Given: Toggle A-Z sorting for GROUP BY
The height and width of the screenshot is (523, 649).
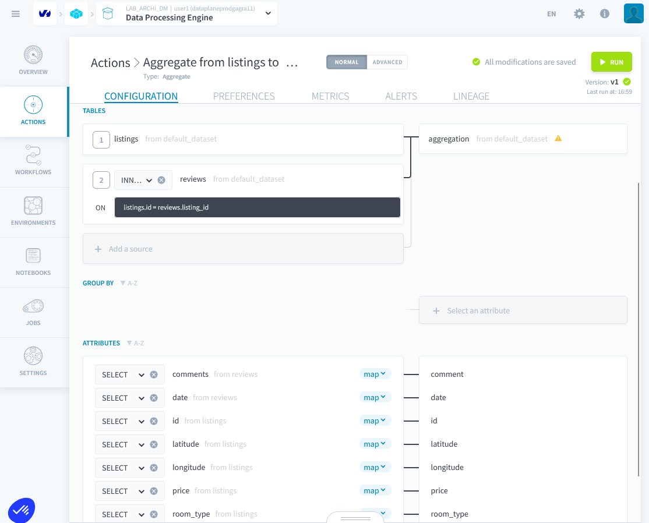Looking at the screenshot, I should point(129,283).
